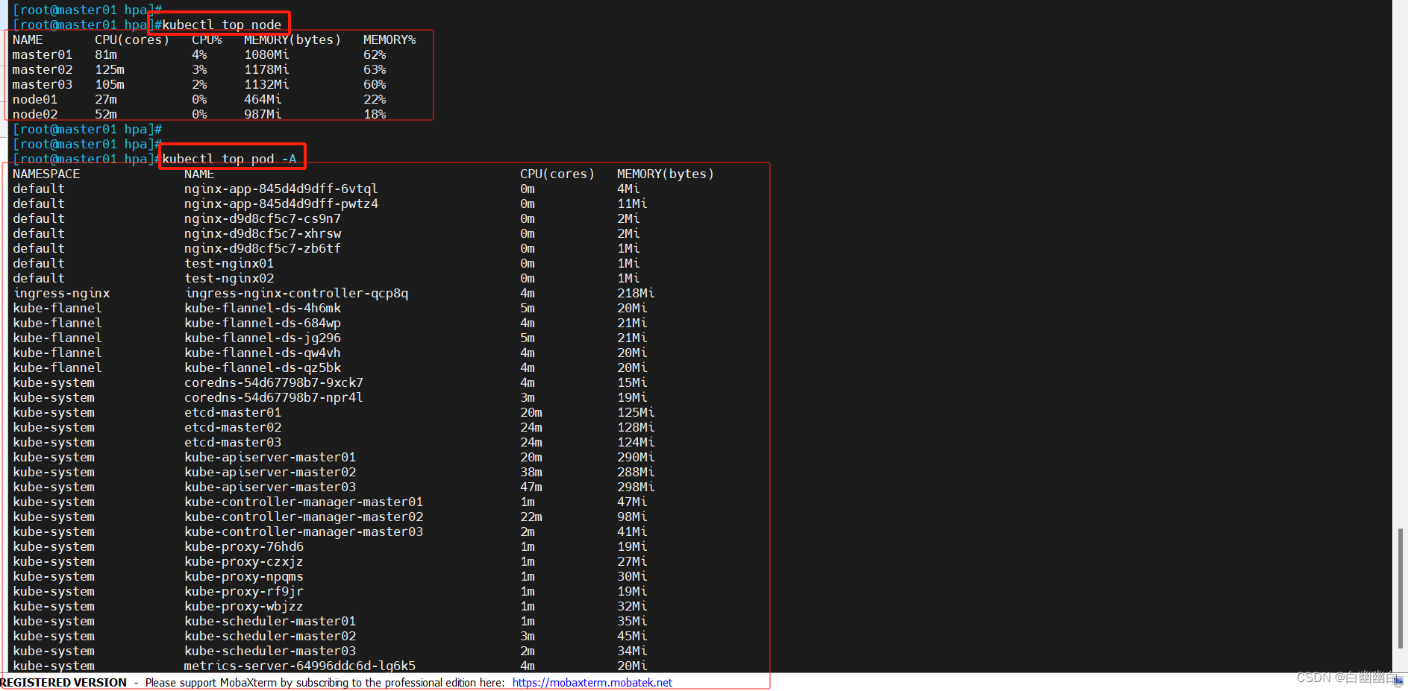1408x691 pixels.
Task: Click pod 'kube-flannel-ds-4h6mk'
Action: (263, 308)
